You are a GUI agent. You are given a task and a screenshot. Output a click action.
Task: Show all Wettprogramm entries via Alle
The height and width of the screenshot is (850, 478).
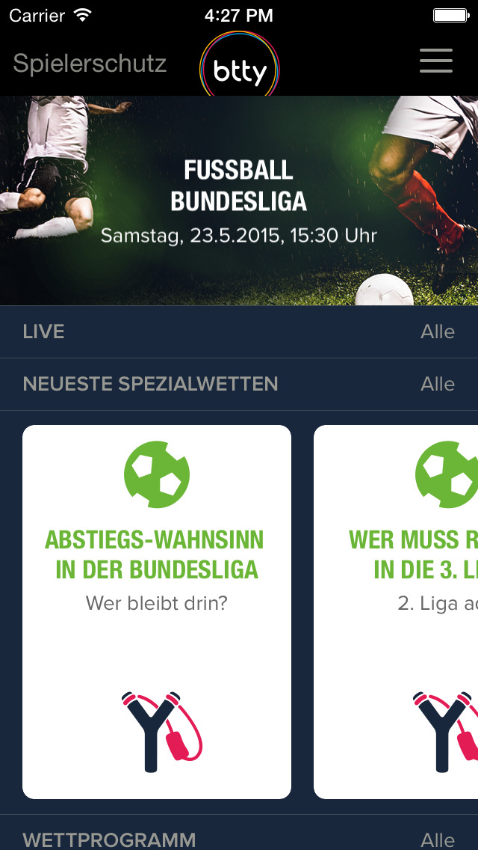click(x=438, y=840)
